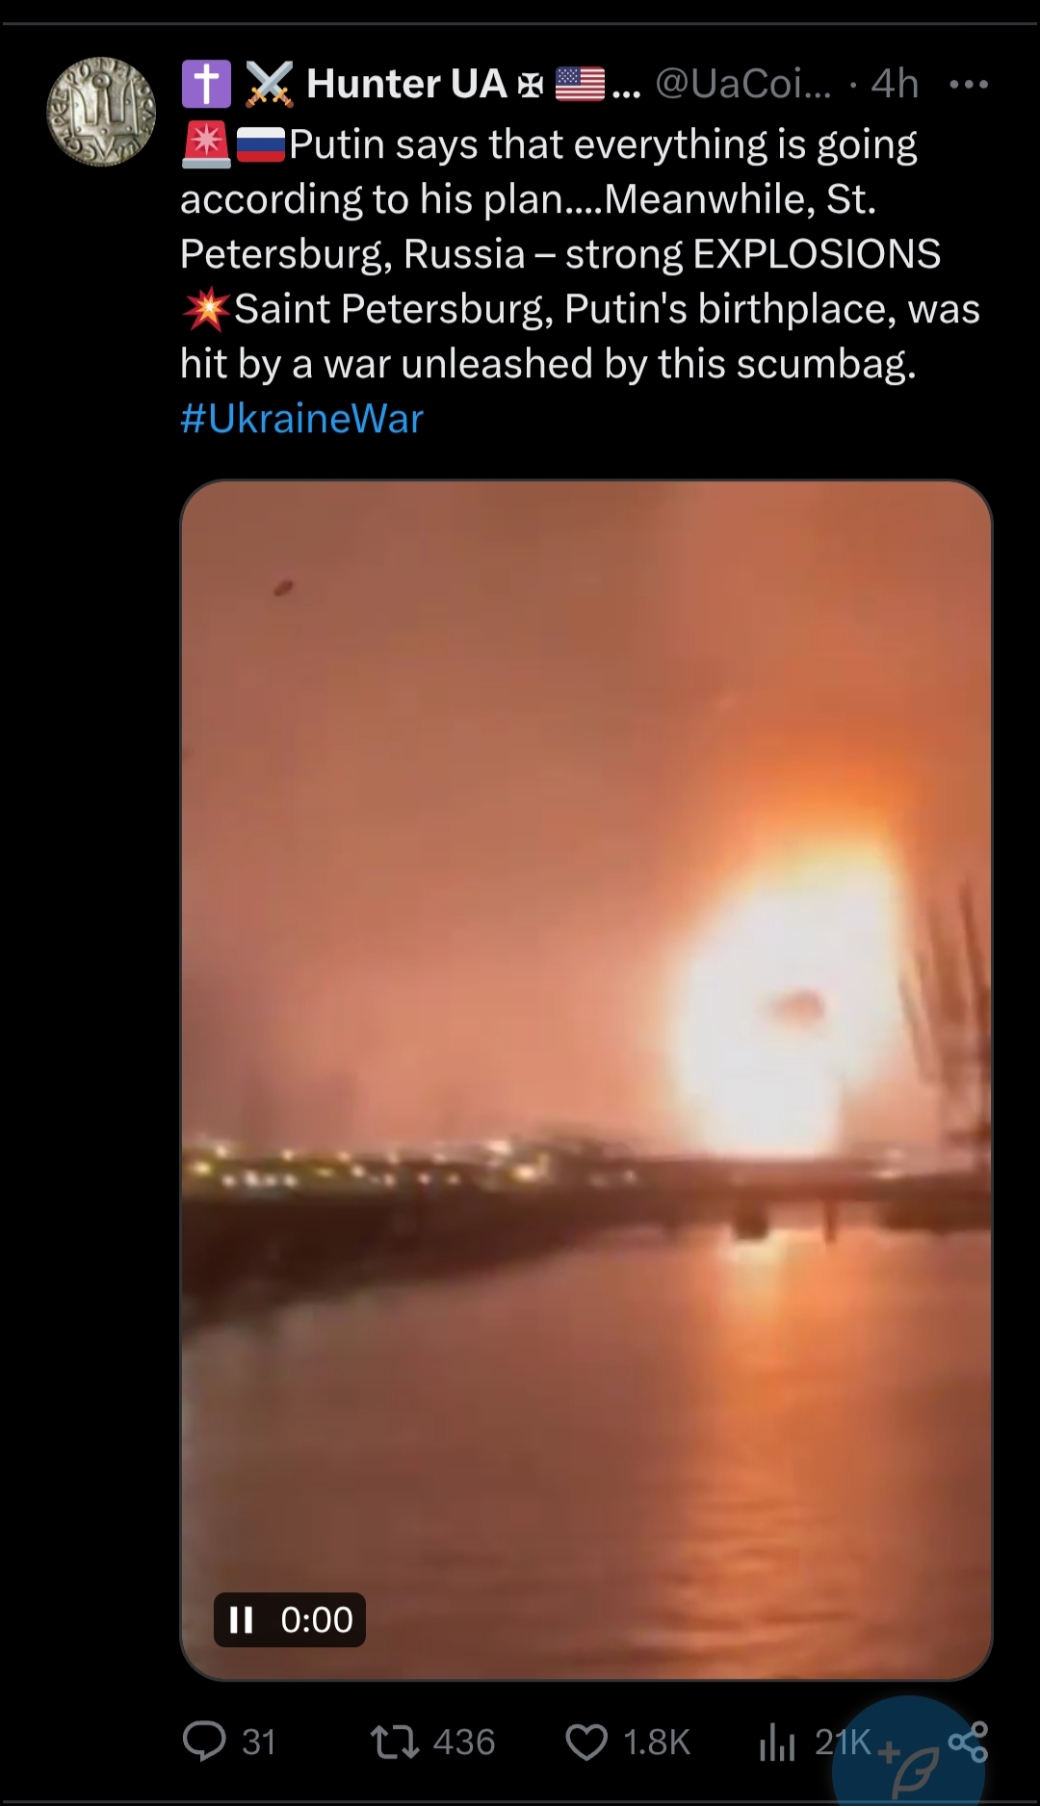
Task: Open Hunter UA's profile avatar
Action: point(101,112)
